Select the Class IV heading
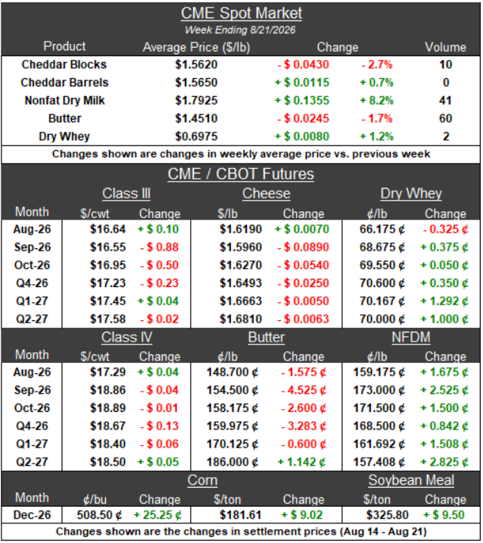 (126, 337)
